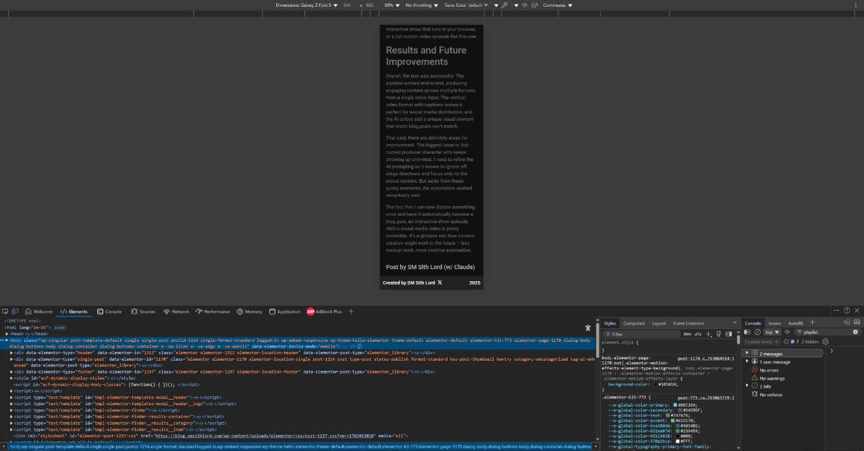
Task: Click the DevTools help question-mark icon
Action: [x=848, y=311]
